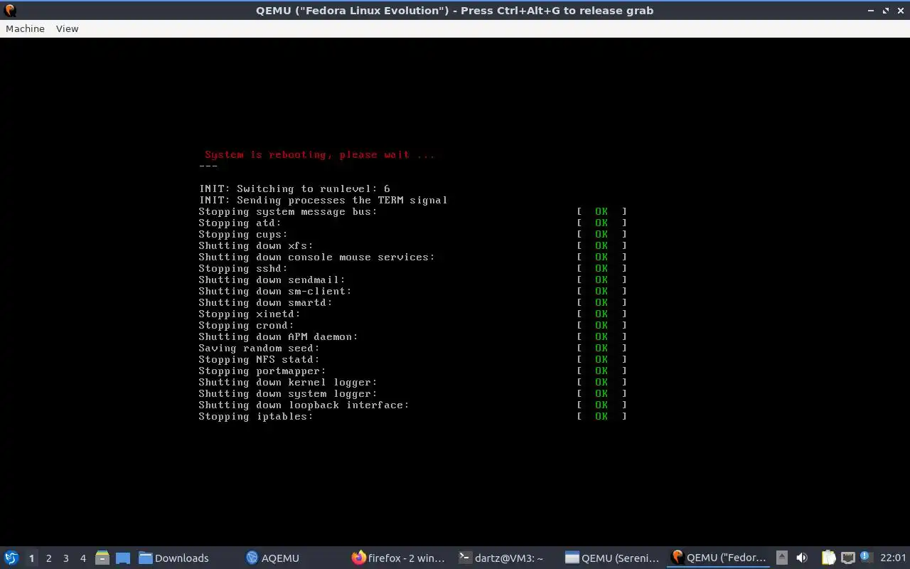The height and width of the screenshot is (569, 910).
Task: Click the OK status for system message bus
Action: [x=601, y=211]
